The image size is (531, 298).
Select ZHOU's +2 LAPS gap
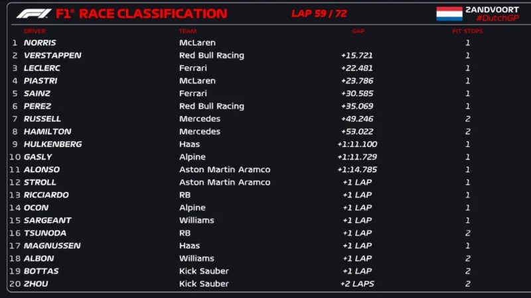[x=357, y=284]
